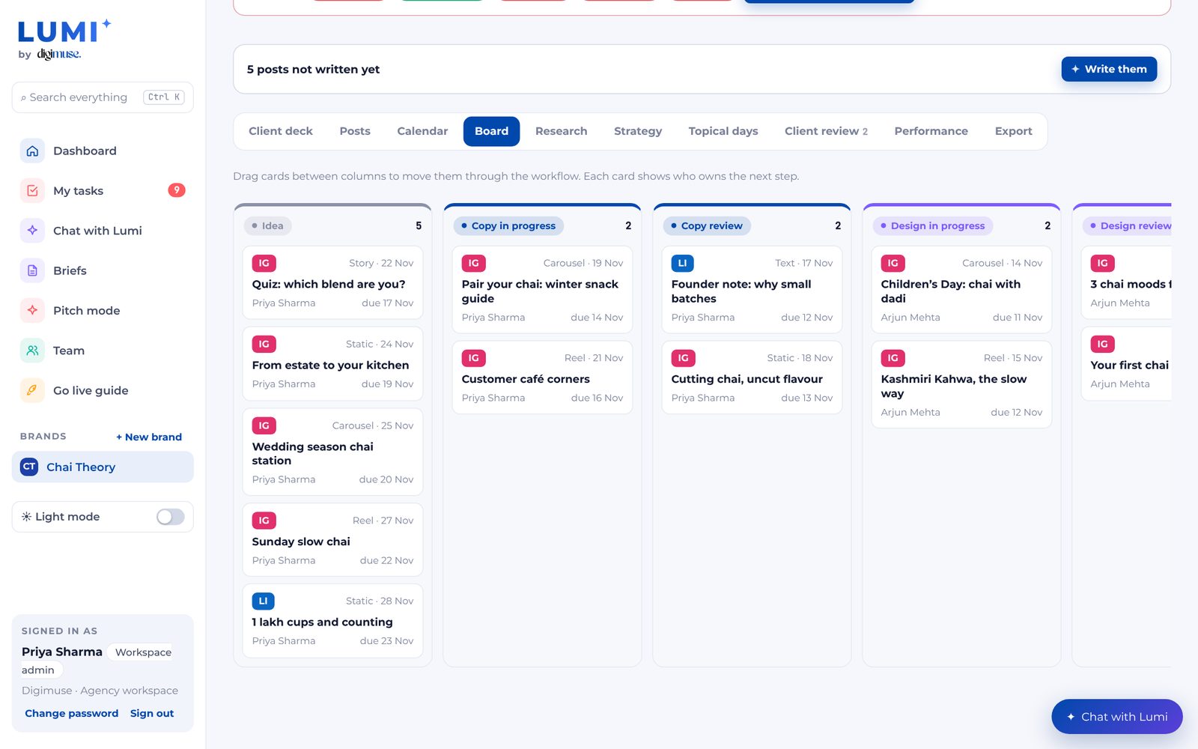Click the Team people icon
The image size is (1198, 749).
(32, 351)
